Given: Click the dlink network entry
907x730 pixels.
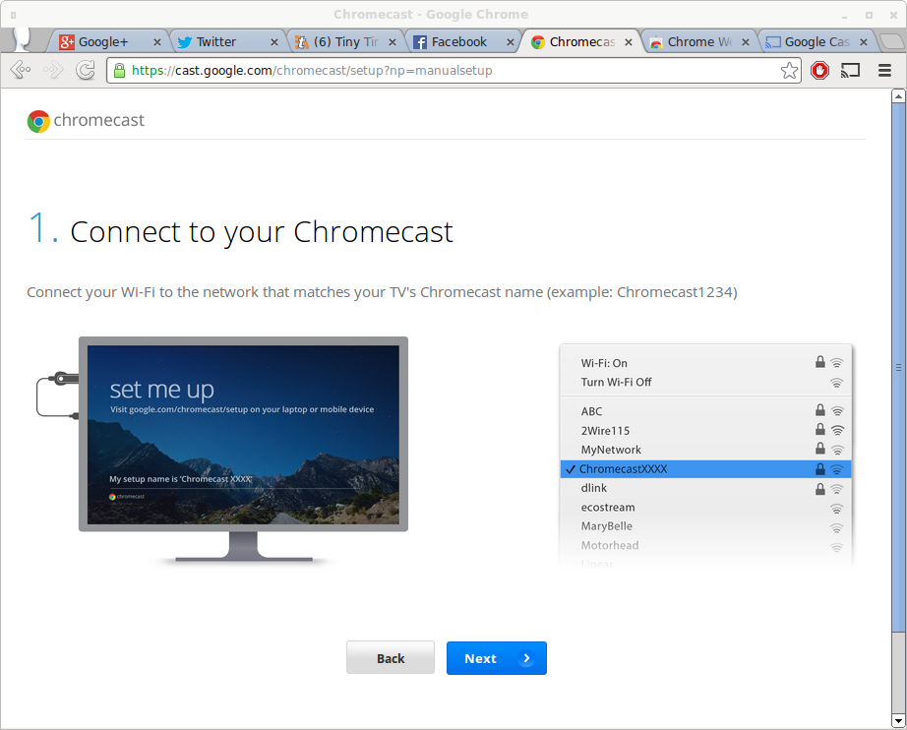Looking at the screenshot, I should (705, 488).
